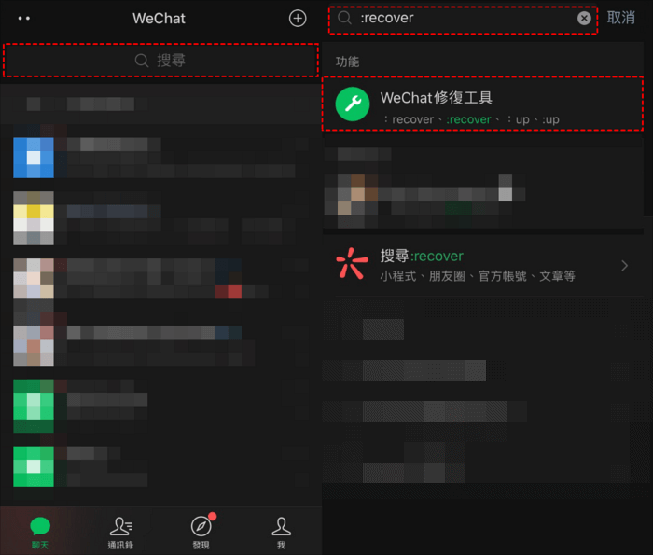Click the green wrench repair tool icon
This screenshot has width=653, height=555.
pyautogui.click(x=353, y=104)
